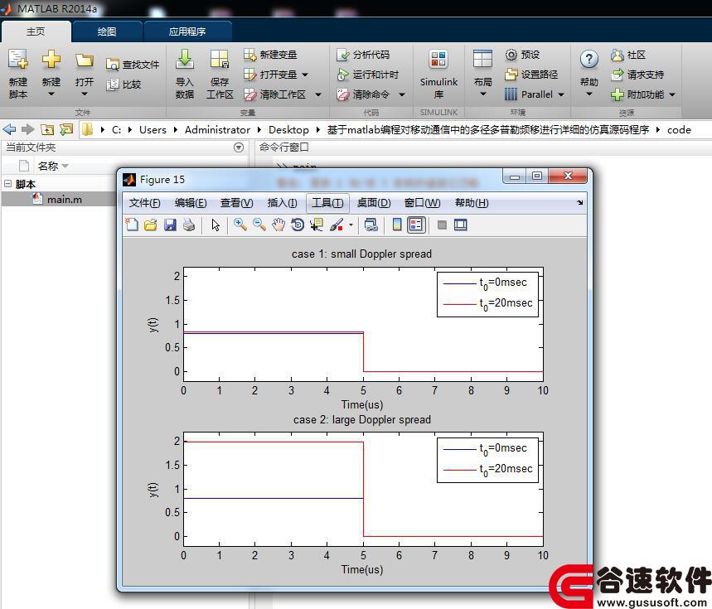Open the 编辑(E) menu in Figure 15

pyautogui.click(x=191, y=203)
